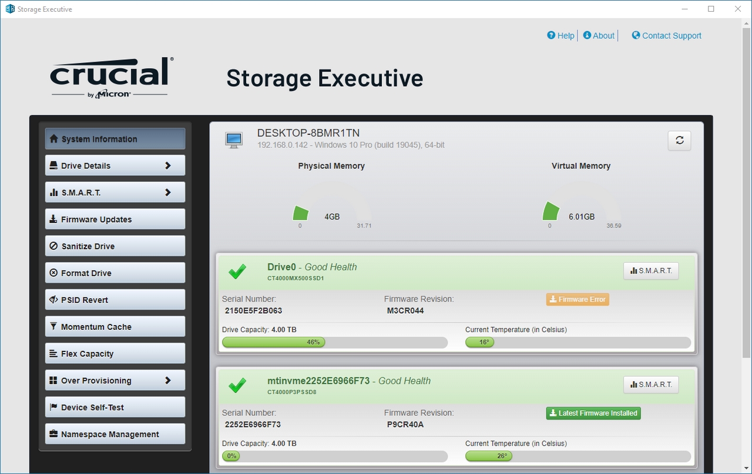Click the green checkmark for Drive0
The height and width of the screenshot is (474, 752).
pyautogui.click(x=237, y=272)
